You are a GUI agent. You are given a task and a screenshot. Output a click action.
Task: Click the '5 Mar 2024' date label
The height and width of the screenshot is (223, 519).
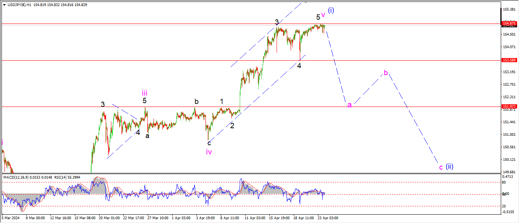coord(11,218)
